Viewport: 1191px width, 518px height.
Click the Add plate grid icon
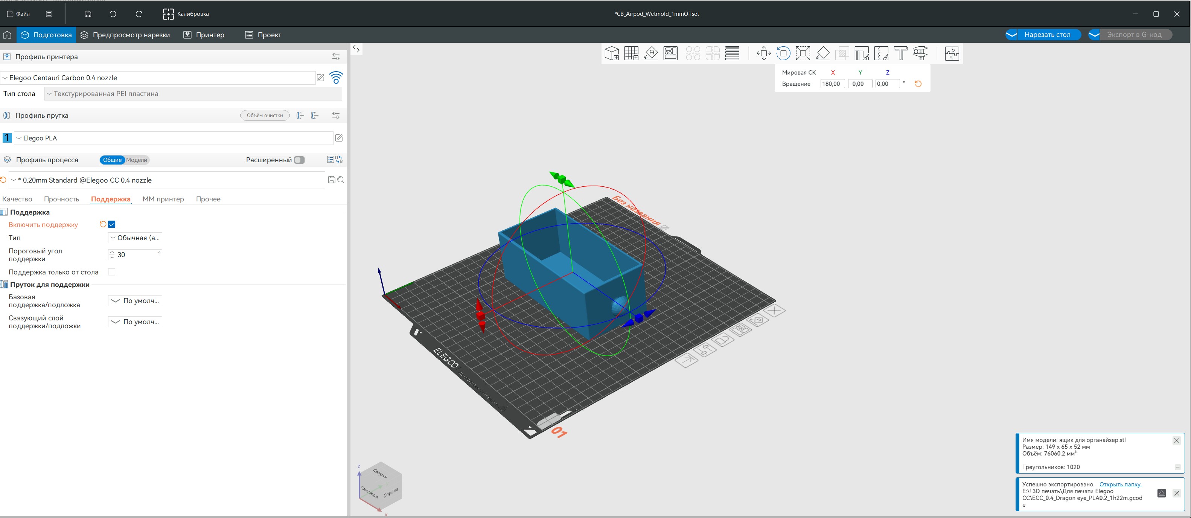pos(631,54)
